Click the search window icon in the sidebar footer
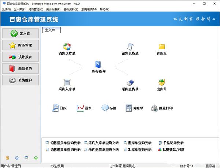This screenshot has height=168, width=220. click(26, 158)
